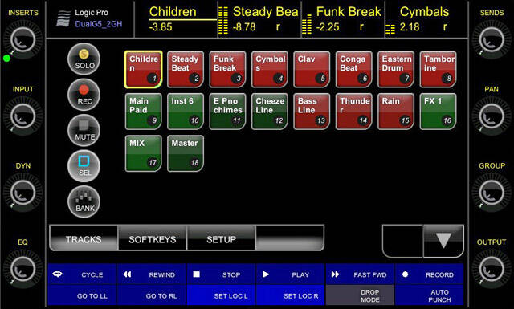Activate the REC mode round button

click(84, 95)
